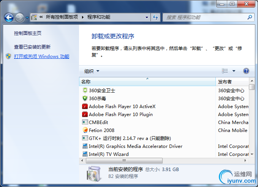Maximize the 程序和功能 window
The image size is (258, 187).
[x=232, y=4]
